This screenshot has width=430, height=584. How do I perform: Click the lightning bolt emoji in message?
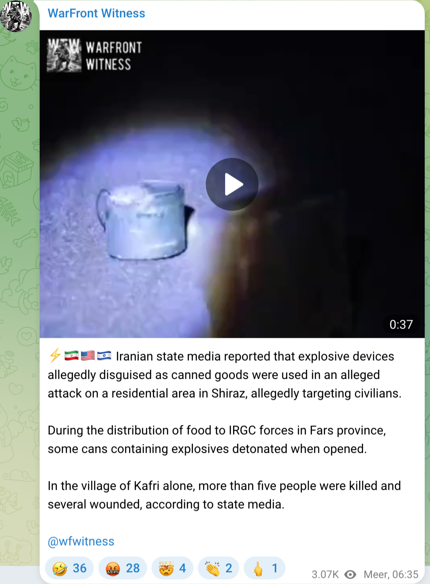tap(55, 355)
